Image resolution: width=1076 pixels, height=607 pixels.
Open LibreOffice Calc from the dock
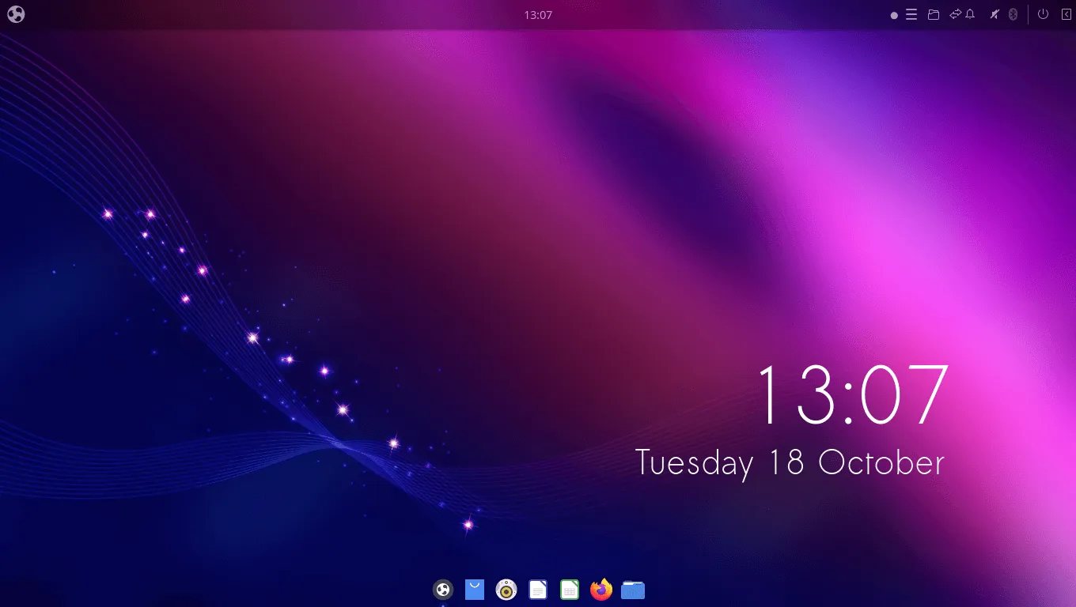(570, 590)
